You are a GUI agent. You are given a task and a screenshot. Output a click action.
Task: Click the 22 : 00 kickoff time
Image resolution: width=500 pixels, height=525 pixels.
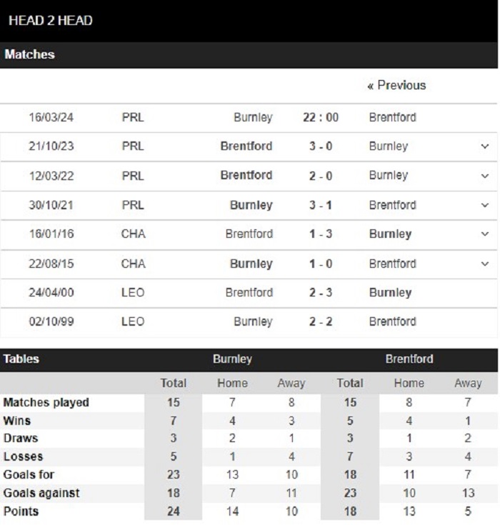321,117
